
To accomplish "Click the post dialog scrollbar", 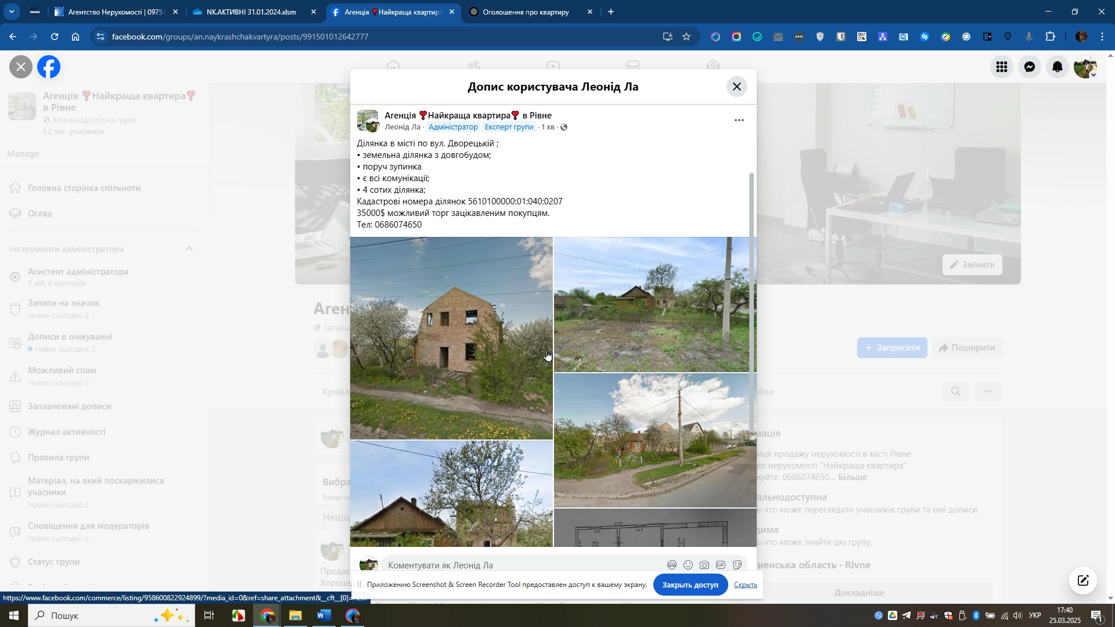I will (753, 302).
